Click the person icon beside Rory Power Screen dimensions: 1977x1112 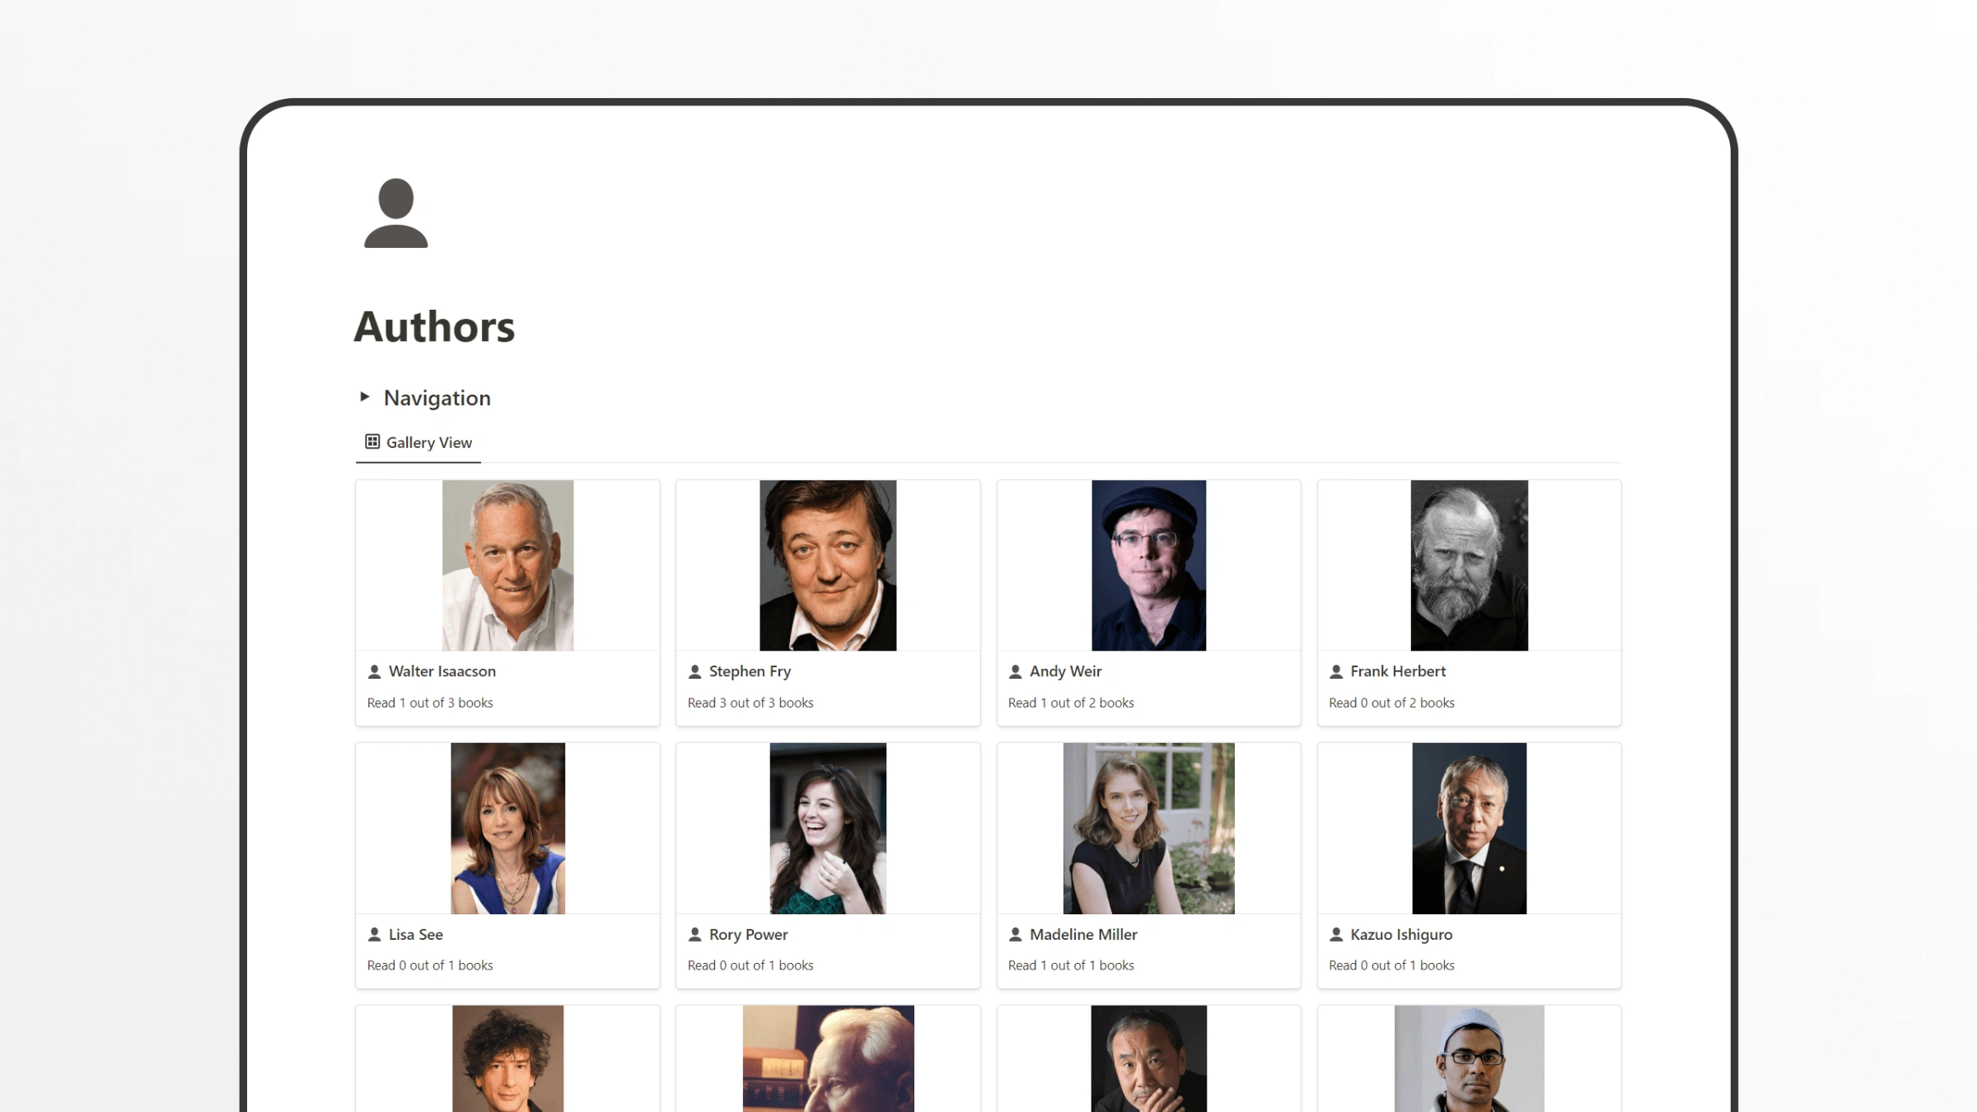coord(694,934)
